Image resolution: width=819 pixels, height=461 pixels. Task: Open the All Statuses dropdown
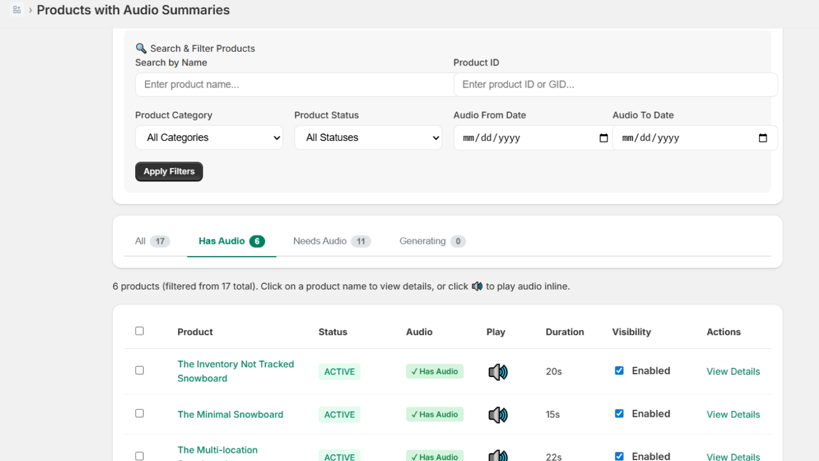tap(368, 138)
